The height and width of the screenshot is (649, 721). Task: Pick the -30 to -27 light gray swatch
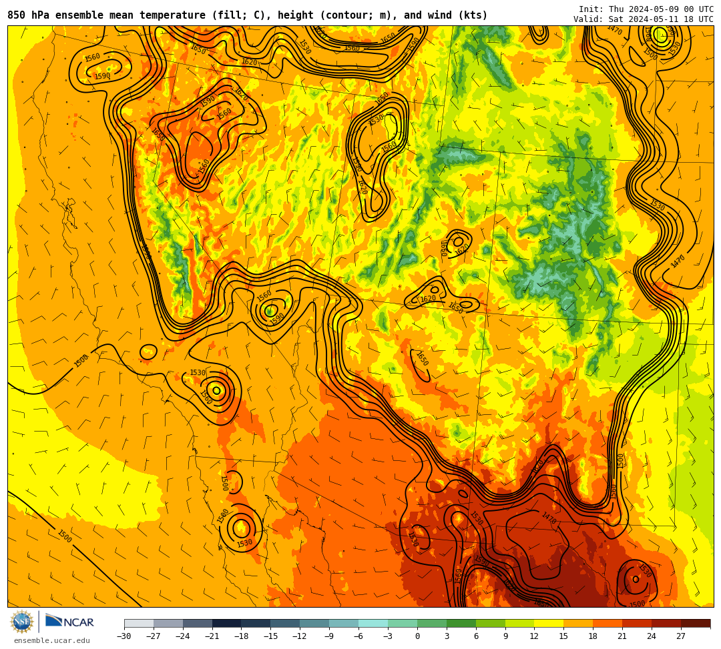coord(139,623)
